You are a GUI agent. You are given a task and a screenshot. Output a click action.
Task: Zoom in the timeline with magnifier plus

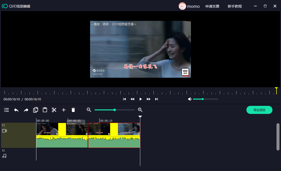(x=140, y=110)
